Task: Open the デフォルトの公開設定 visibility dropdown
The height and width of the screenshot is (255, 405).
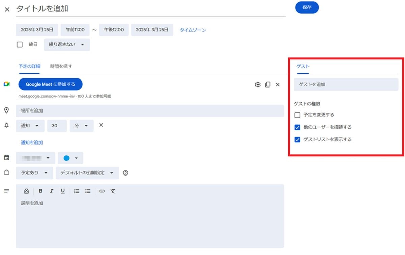Action: (87, 173)
